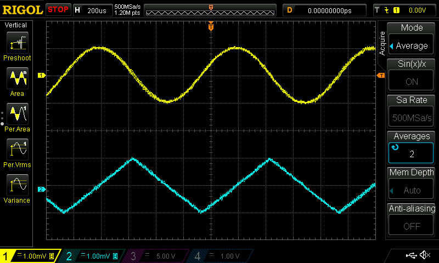Click the USB connection status icon

pyautogui.click(x=410, y=255)
